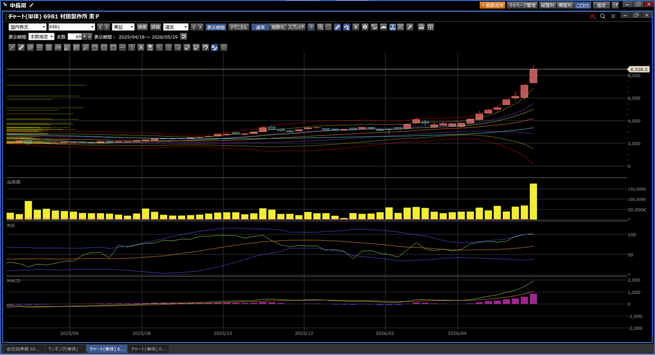Click the yen currency icon
Image resolution: width=655 pixels, height=355 pixels.
[355, 27]
